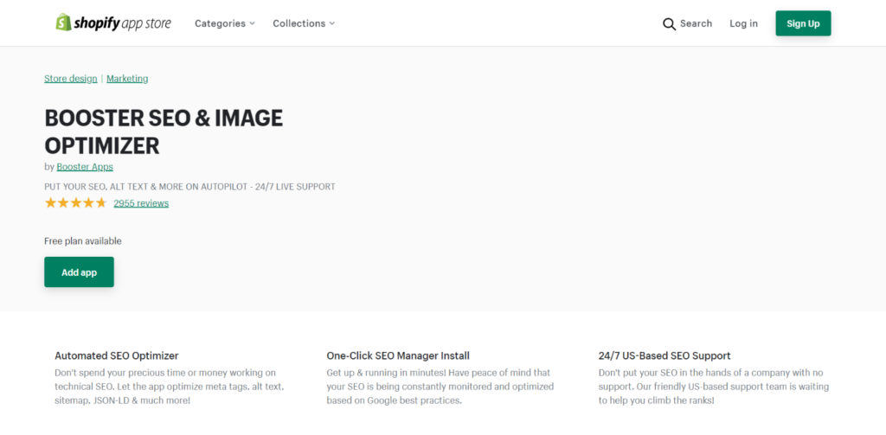Click the 'Don't spend your precious time' paragraph
The image size is (886, 435).
170,387
